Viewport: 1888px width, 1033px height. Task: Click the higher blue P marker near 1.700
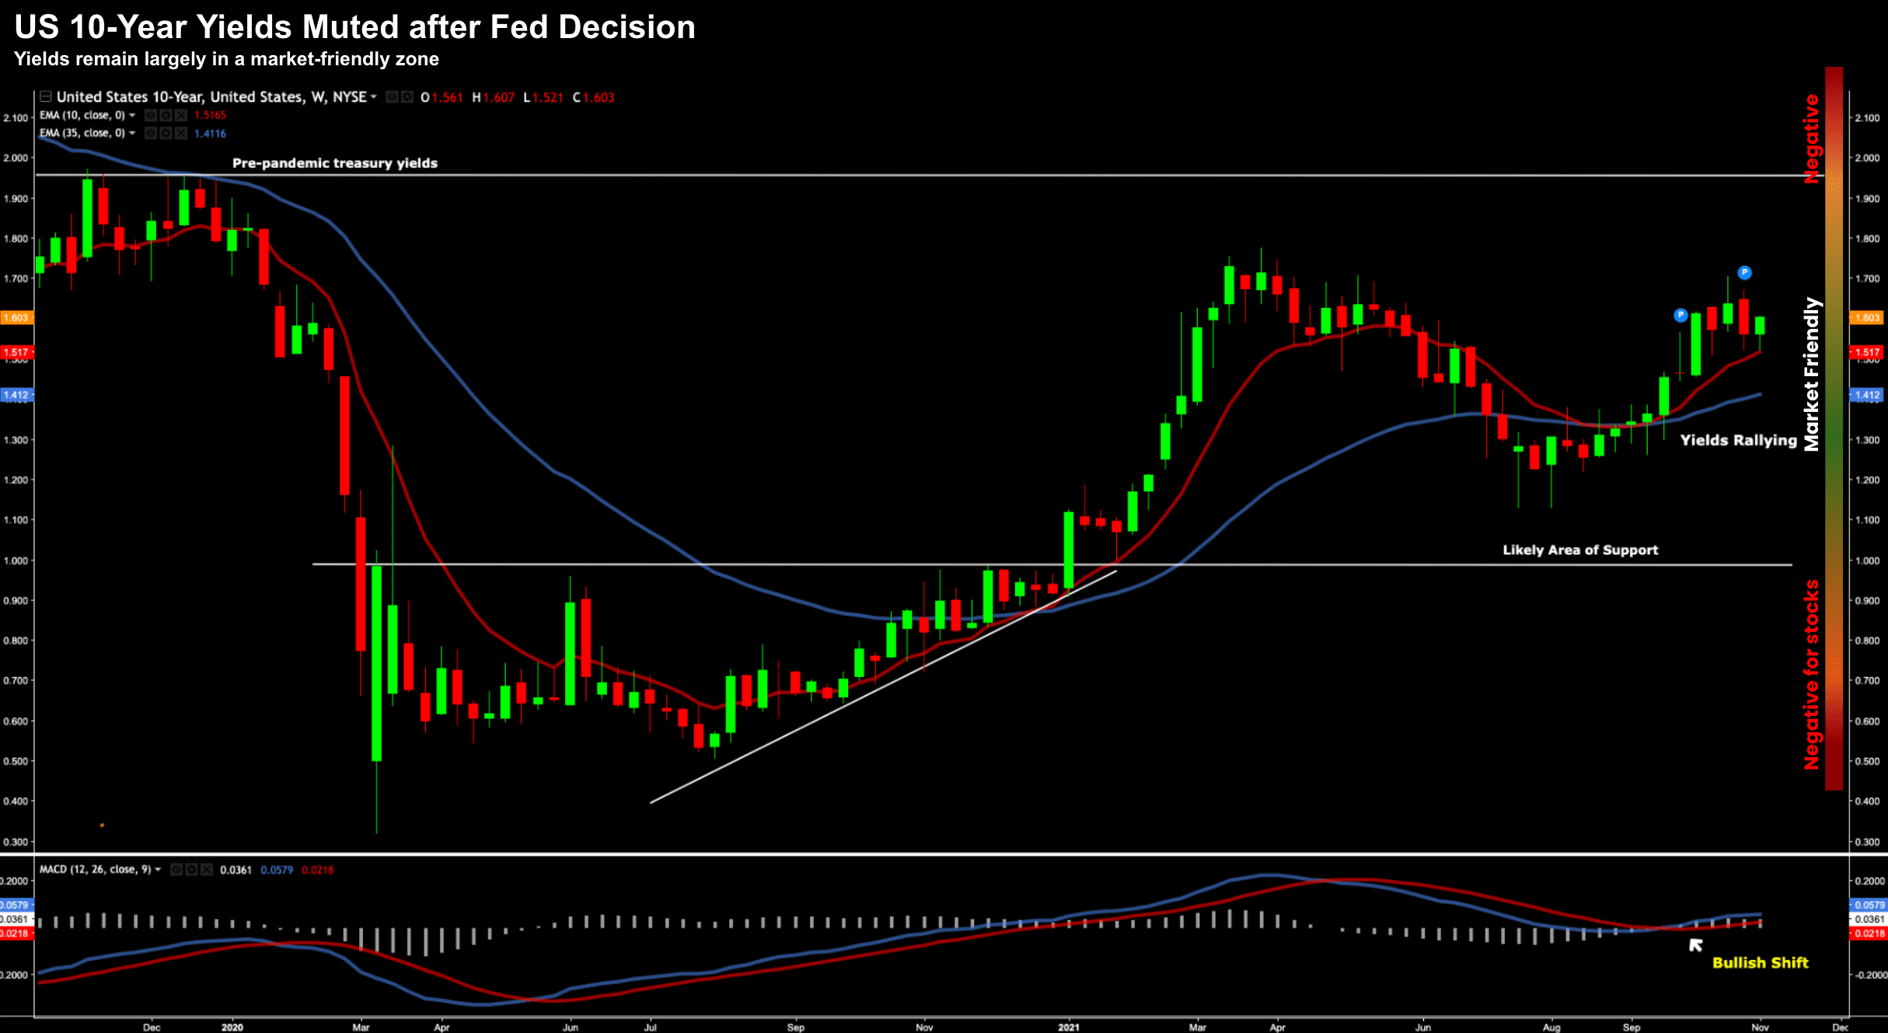point(1744,273)
